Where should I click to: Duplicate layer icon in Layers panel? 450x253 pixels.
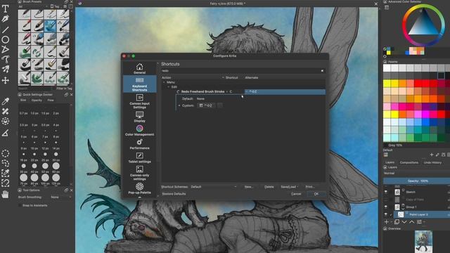click(397, 222)
